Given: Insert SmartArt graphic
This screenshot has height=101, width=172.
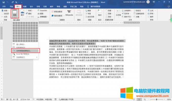Looking at the screenshot, I should coord(43,11).
